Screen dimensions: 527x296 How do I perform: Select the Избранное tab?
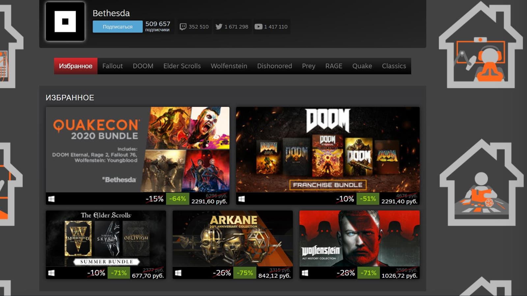coord(76,66)
